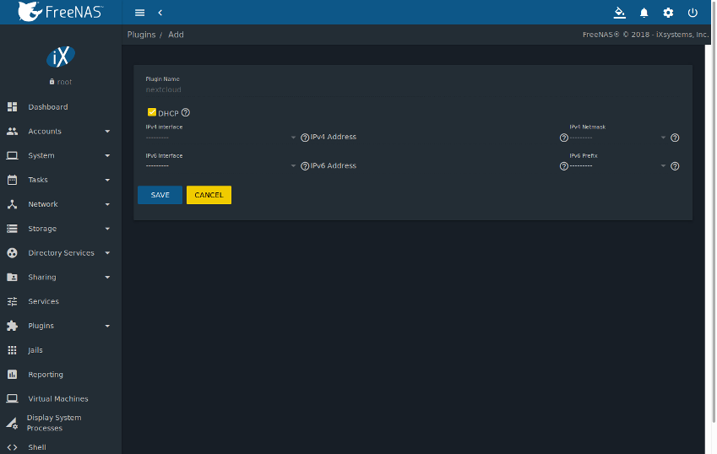Image resolution: width=717 pixels, height=454 pixels.
Task: Click the back chevron beside the hamburger menu
Action: point(160,13)
